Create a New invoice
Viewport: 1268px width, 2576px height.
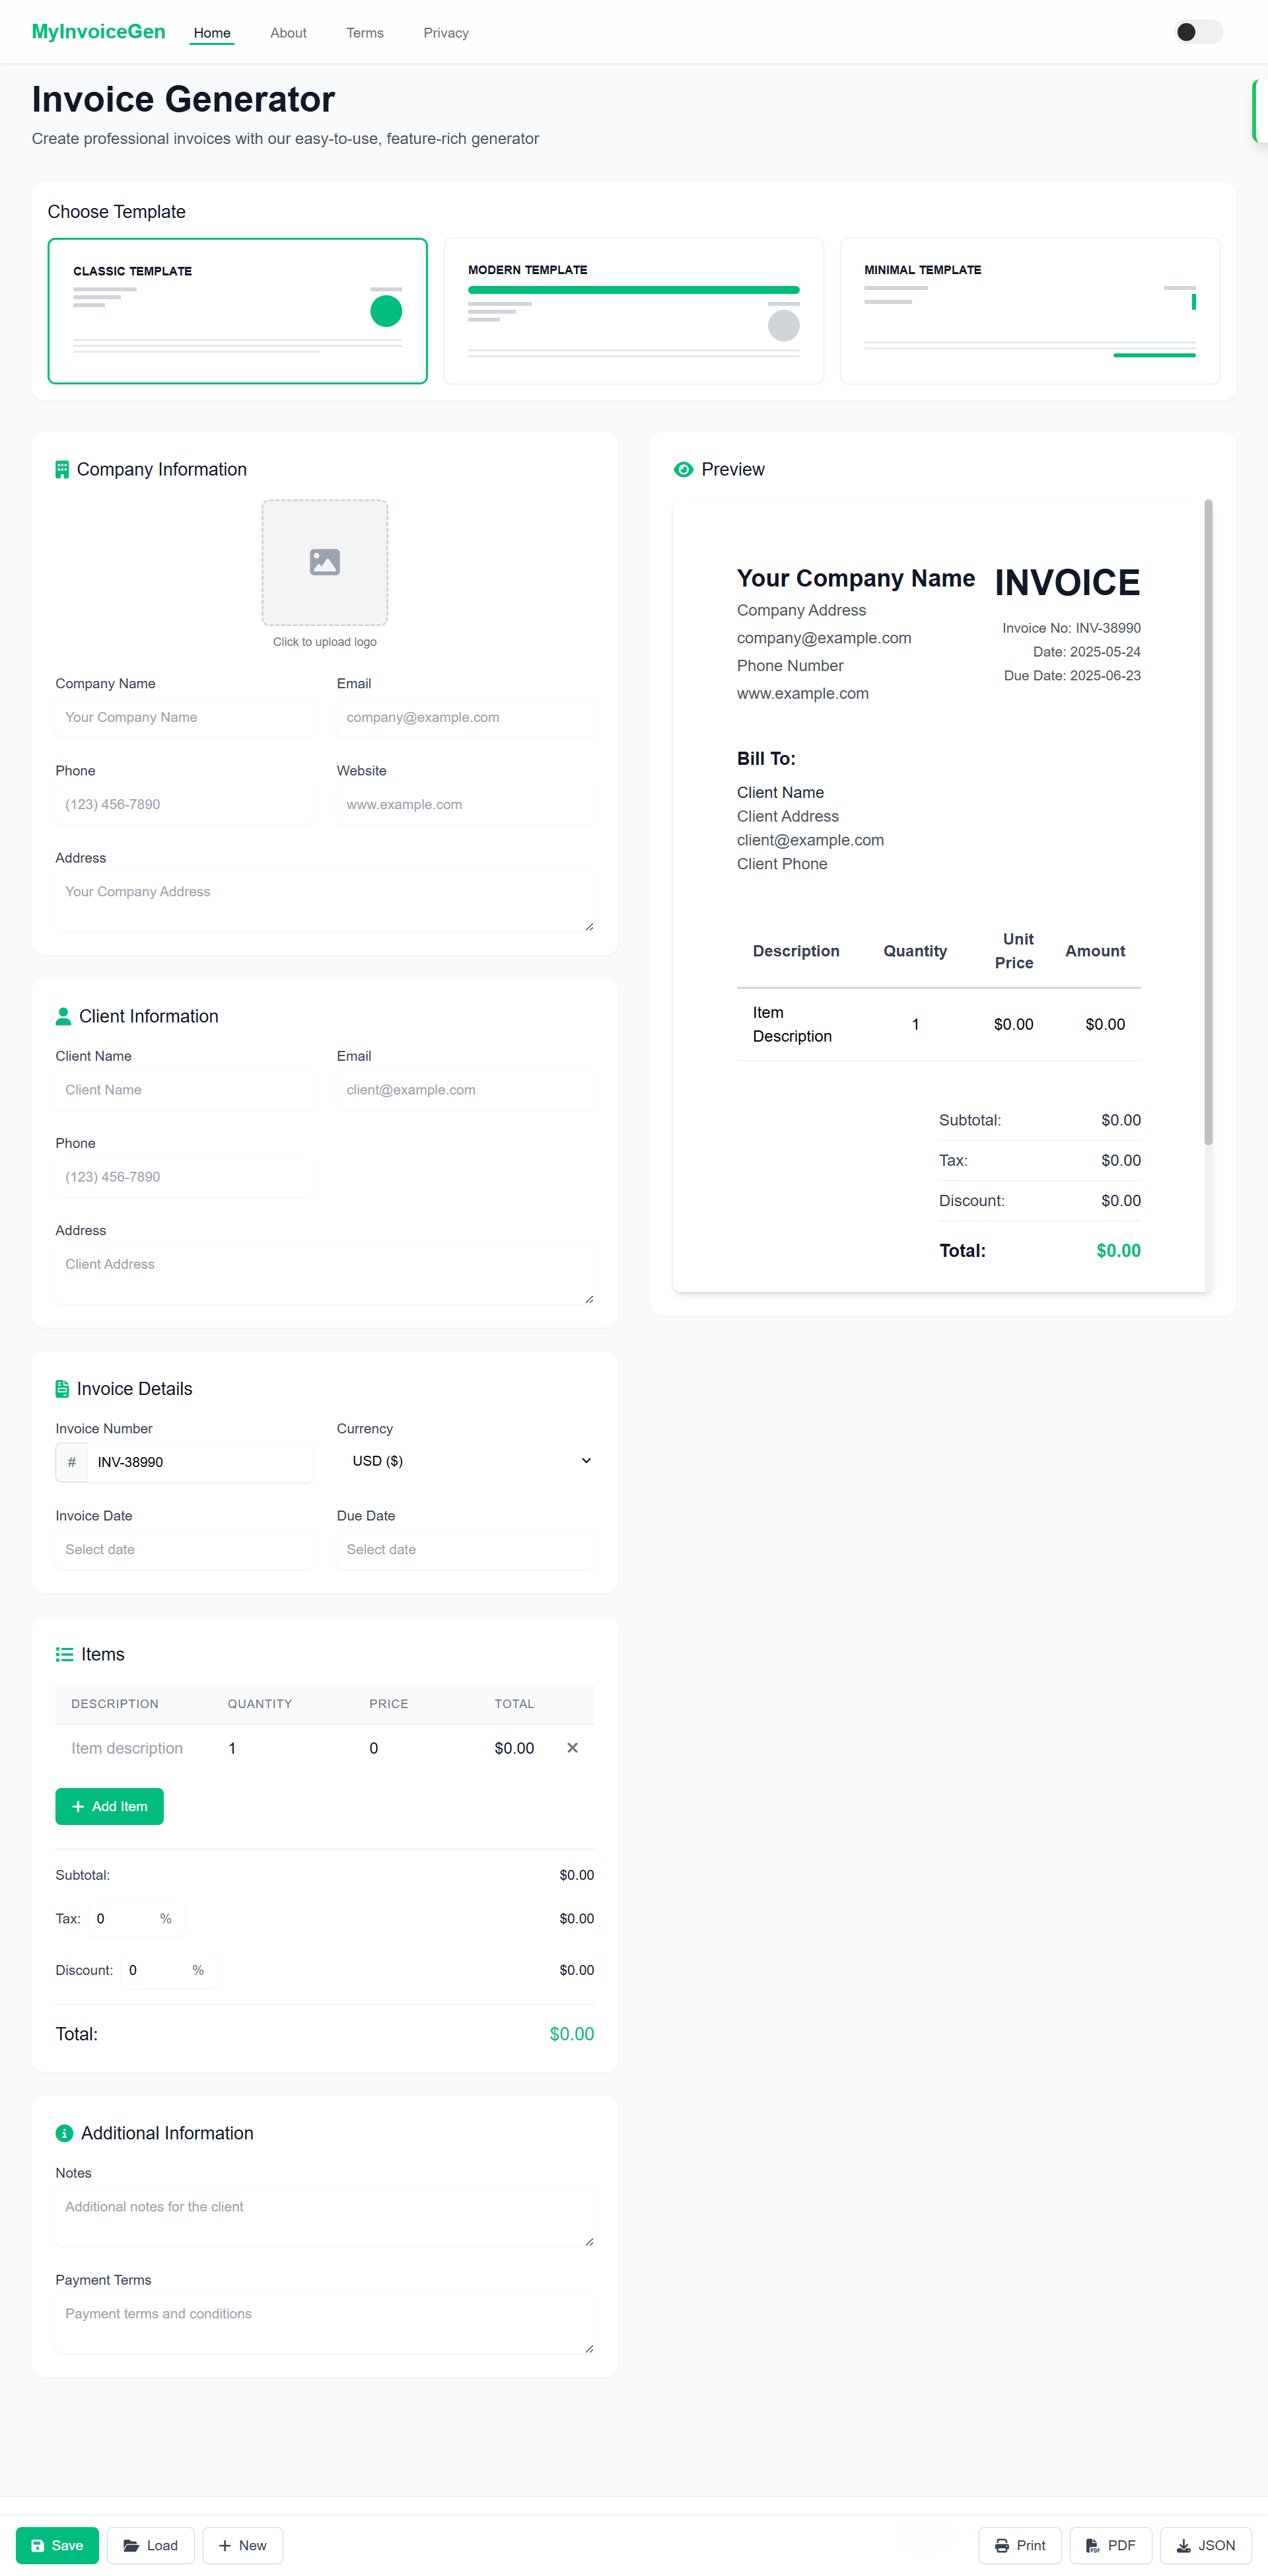coord(242,2545)
